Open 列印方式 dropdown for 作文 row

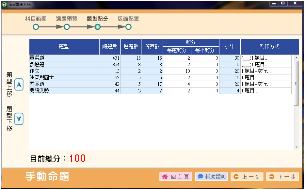[266, 71]
